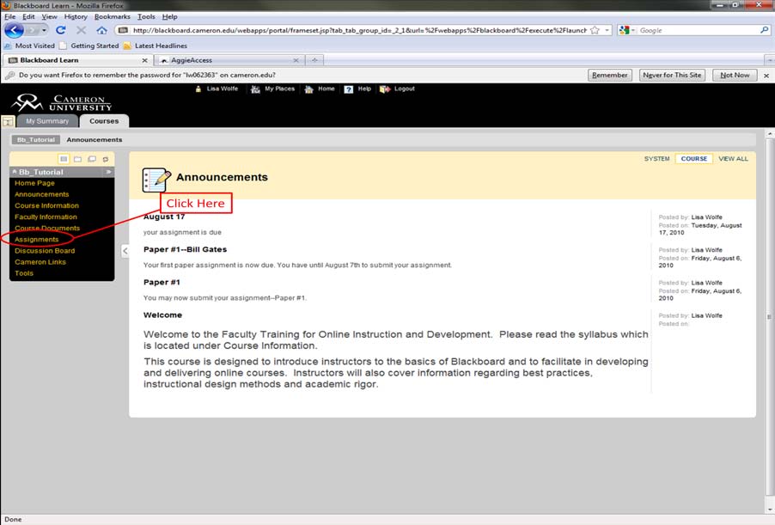Show the SYSTEM announcements tab
Viewport: 775px width, 525px height.
[x=657, y=159]
